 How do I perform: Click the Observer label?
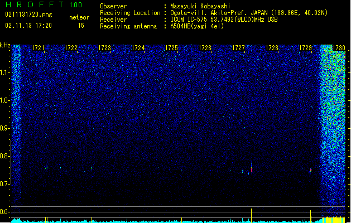pyautogui.click(x=113, y=6)
